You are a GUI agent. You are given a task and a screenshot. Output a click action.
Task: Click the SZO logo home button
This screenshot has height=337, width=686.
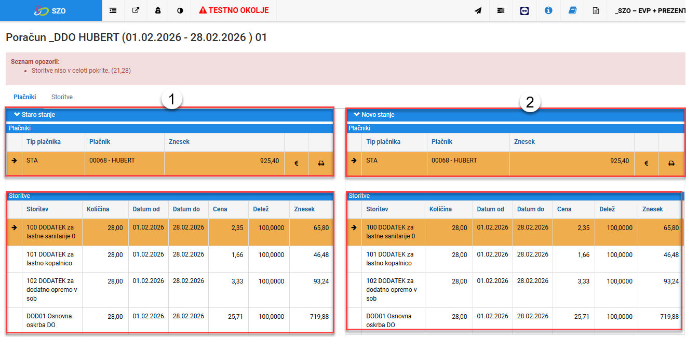50,10
